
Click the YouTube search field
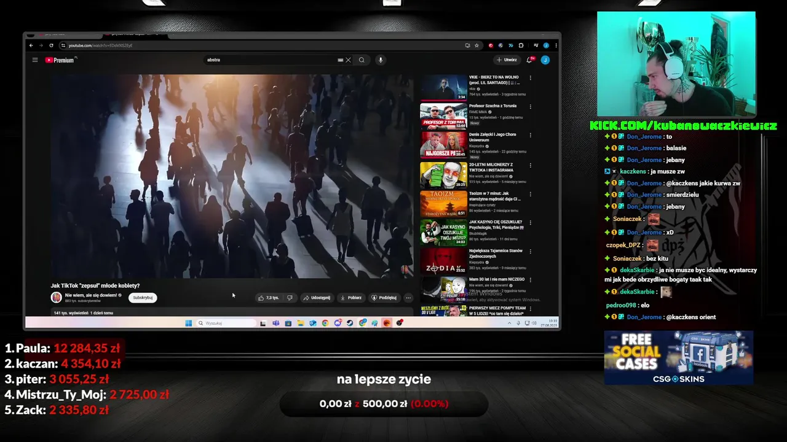pos(271,60)
